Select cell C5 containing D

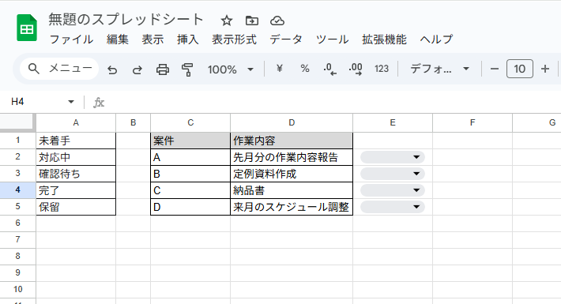coord(190,207)
